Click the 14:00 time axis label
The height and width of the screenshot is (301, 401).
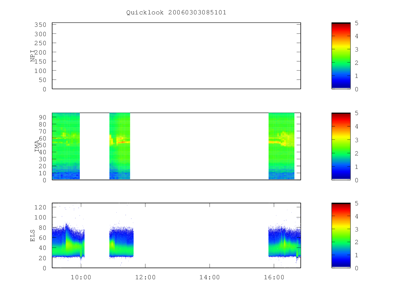point(210,278)
